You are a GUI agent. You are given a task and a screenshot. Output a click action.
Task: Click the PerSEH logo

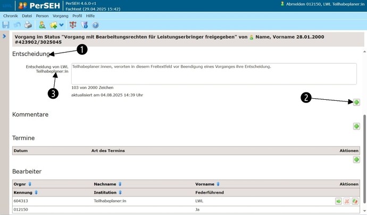(39, 6)
